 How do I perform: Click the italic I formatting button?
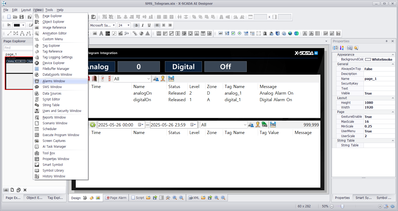[143, 25]
